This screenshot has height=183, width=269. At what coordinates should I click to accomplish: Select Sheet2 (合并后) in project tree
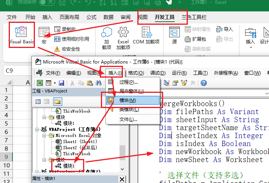click(76, 148)
